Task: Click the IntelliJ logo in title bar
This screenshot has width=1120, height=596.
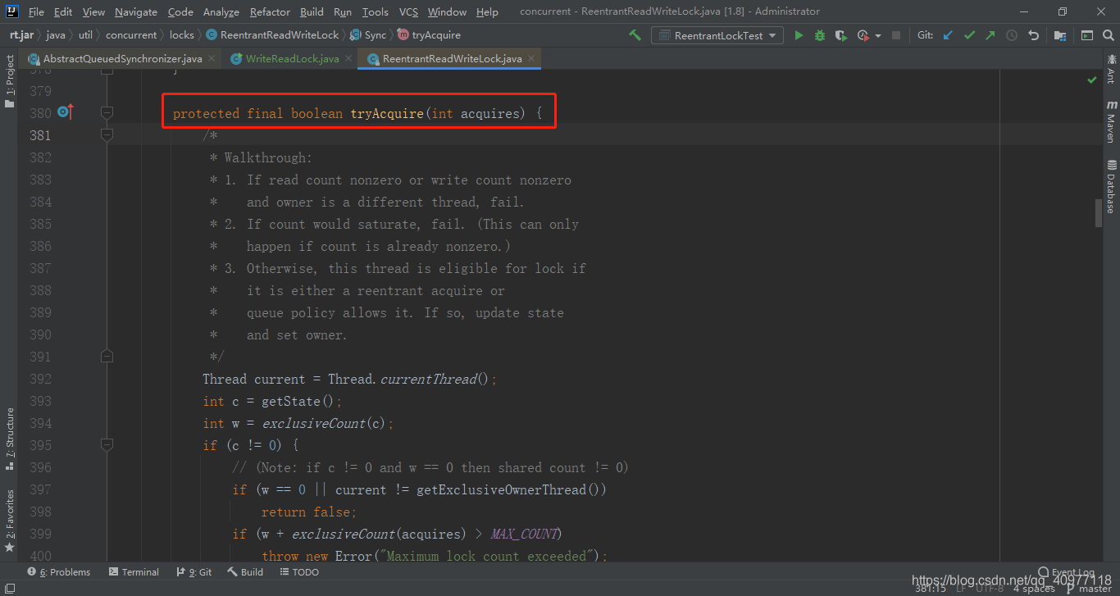Action: click(x=11, y=11)
